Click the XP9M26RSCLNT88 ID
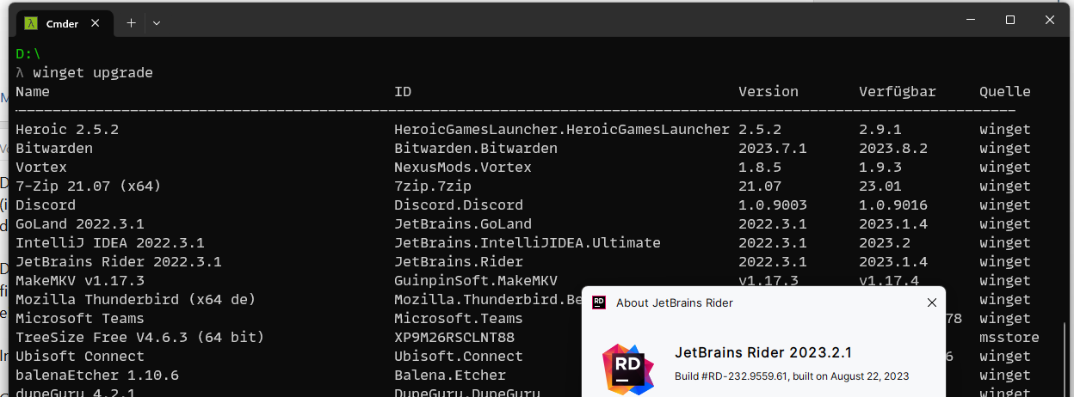This screenshot has height=397, width=1074. [x=454, y=338]
